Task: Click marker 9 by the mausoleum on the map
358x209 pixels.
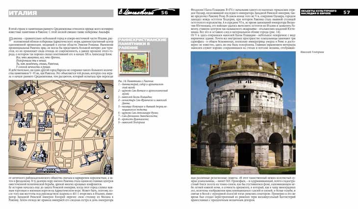Action: pos(109,158)
